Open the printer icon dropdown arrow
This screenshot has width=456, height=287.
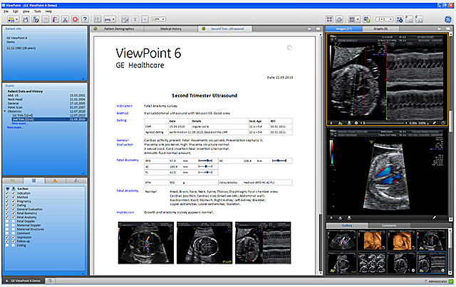(x=114, y=19)
